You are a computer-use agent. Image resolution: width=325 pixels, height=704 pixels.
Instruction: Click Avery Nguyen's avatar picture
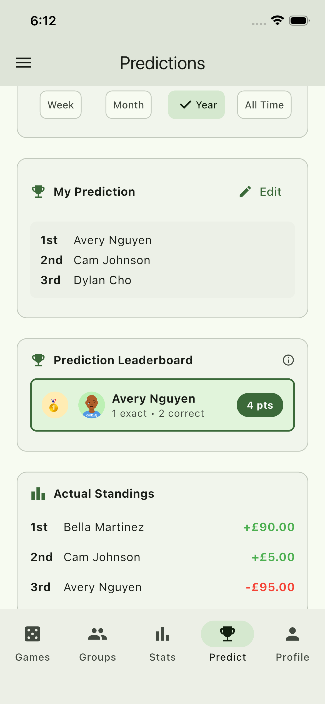coord(92,405)
